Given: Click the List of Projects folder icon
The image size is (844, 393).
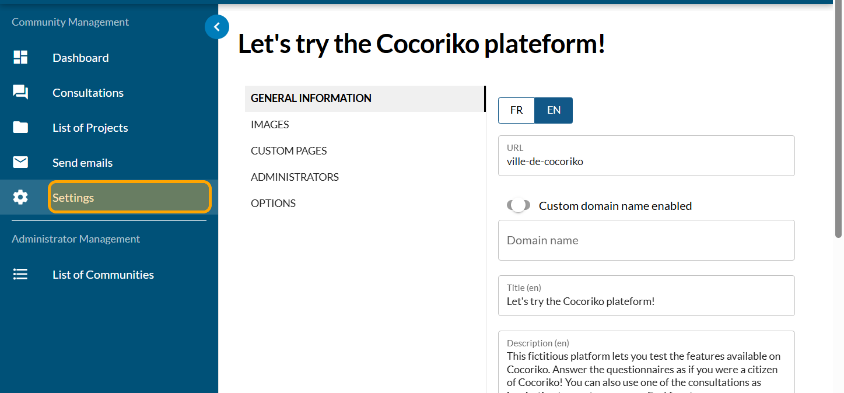Looking at the screenshot, I should [20, 127].
